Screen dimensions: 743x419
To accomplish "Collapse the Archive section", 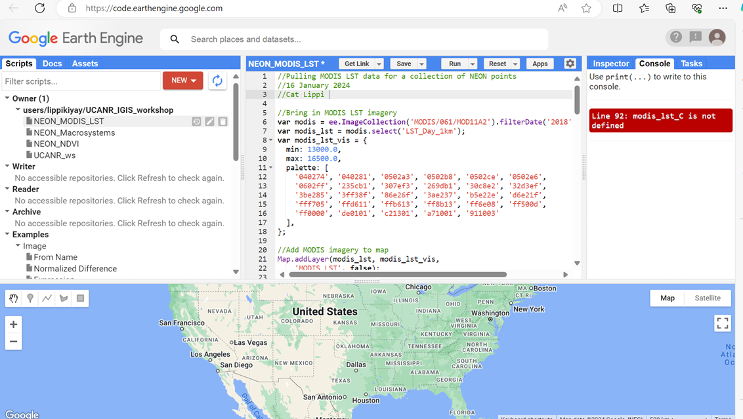I will coord(7,212).
